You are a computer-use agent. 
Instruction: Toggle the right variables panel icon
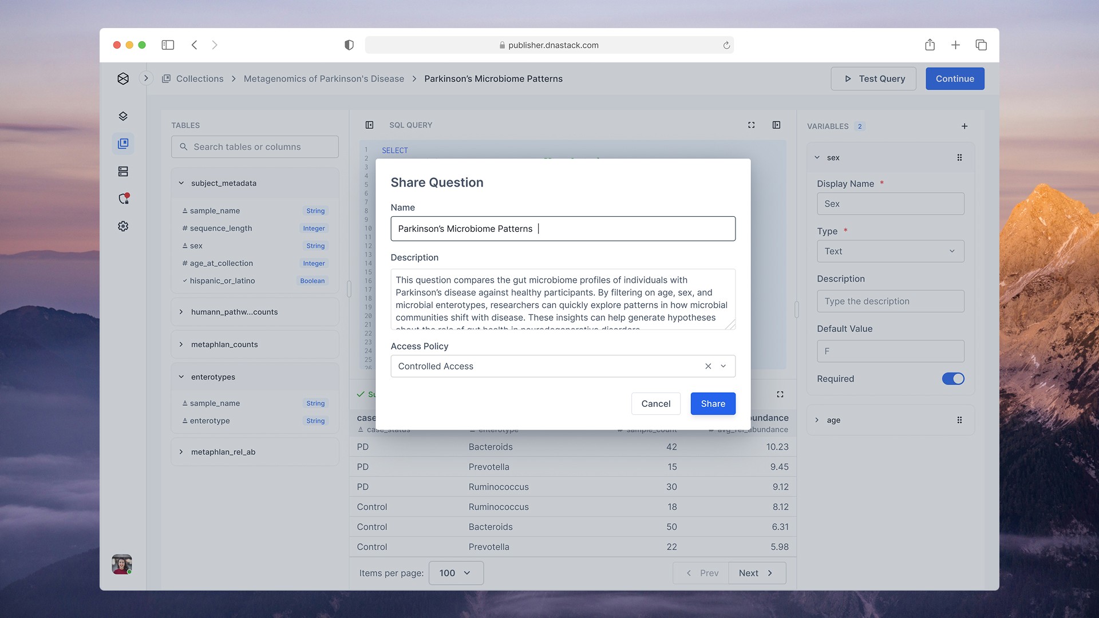pyautogui.click(x=776, y=125)
